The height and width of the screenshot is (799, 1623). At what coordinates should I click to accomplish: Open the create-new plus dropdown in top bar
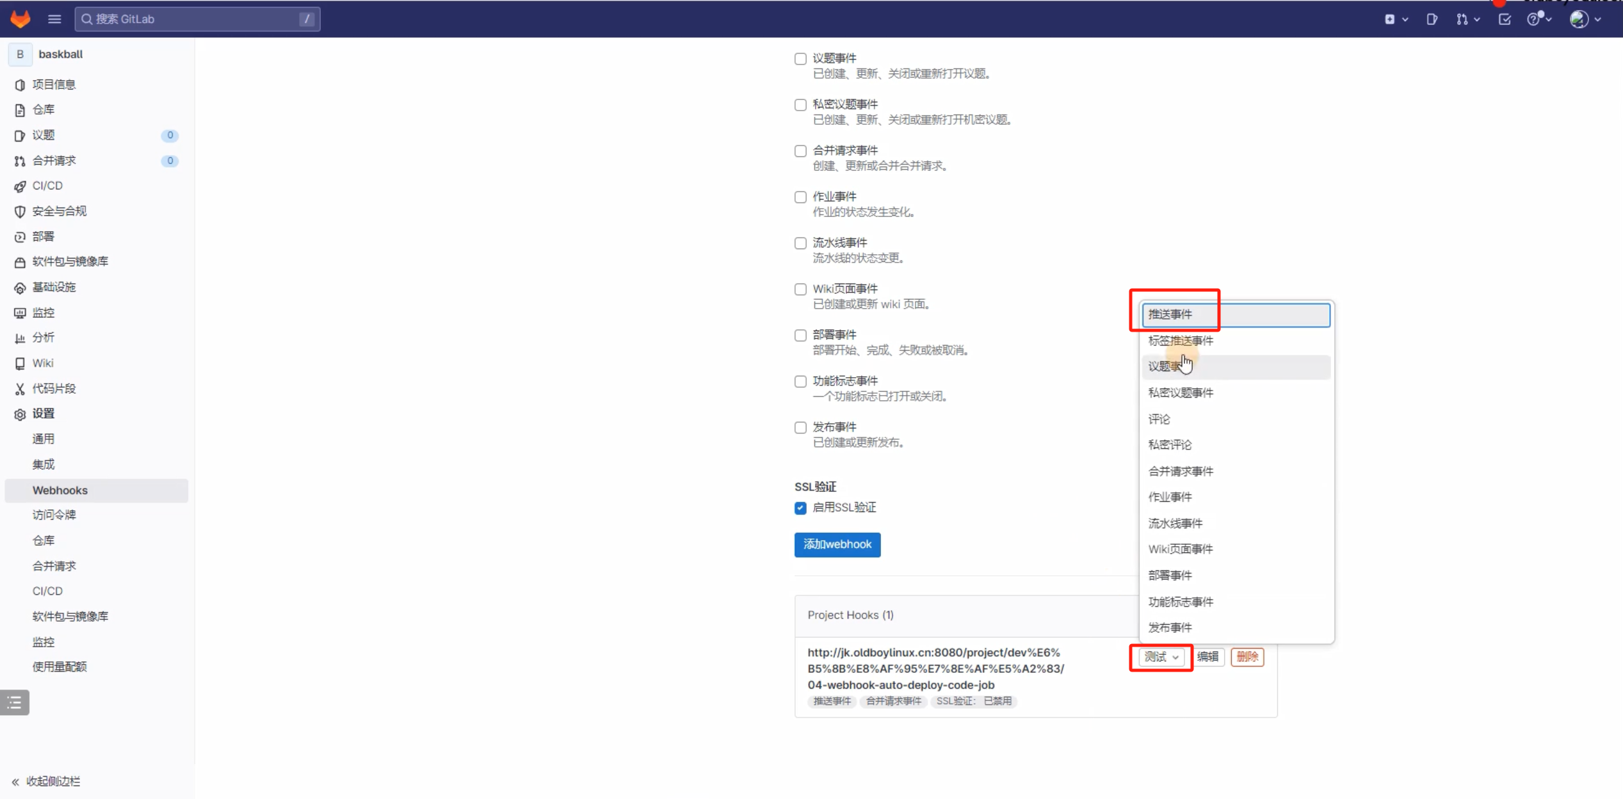tap(1395, 19)
